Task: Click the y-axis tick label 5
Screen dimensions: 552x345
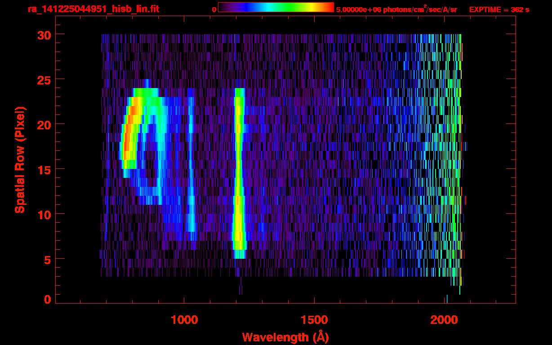Action: coord(47,259)
